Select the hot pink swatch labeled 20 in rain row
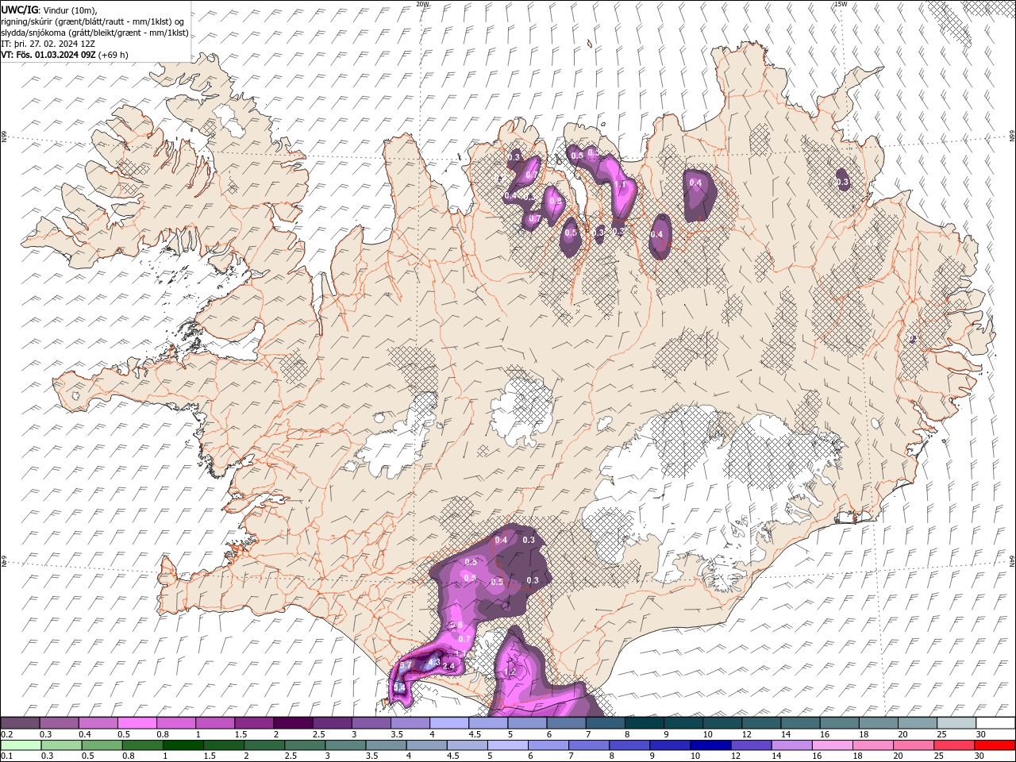 (x=912, y=745)
